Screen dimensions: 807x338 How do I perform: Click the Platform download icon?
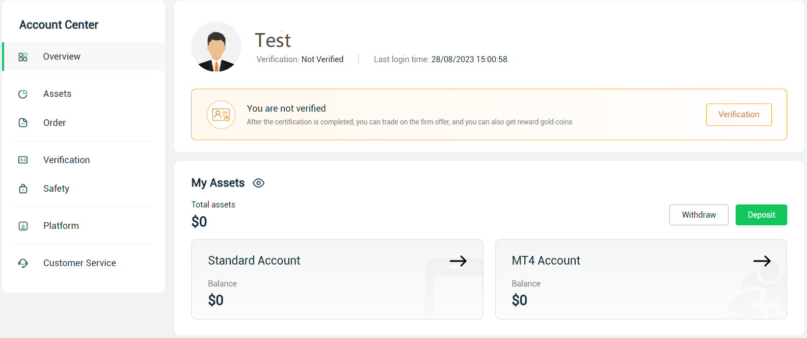(x=23, y=225)
